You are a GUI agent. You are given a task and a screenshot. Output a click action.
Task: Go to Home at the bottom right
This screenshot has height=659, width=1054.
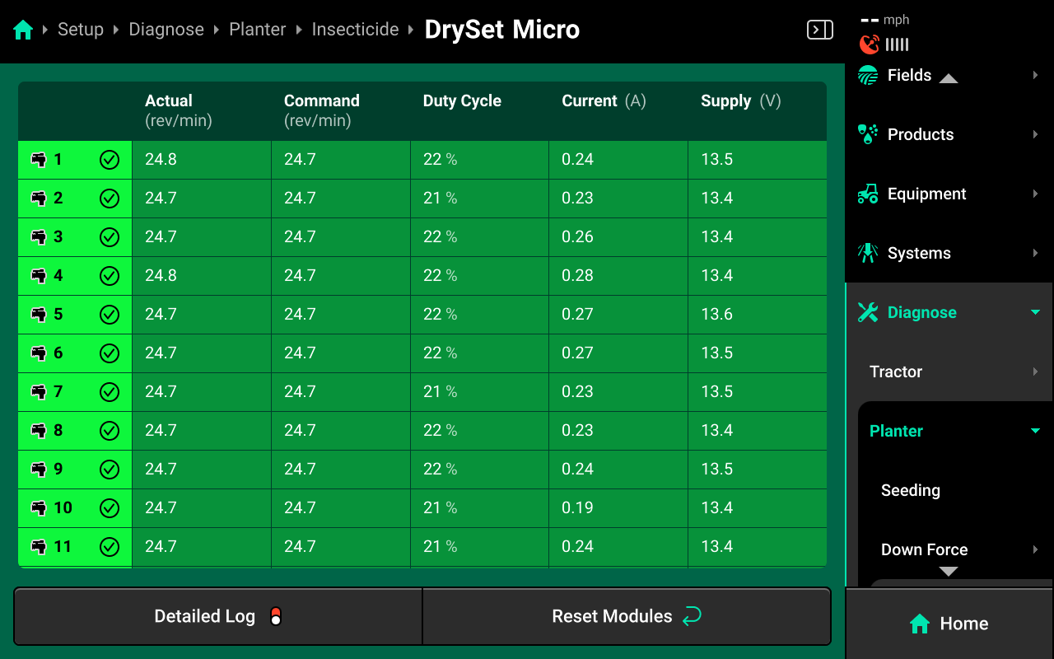click(x=949, y=624)
